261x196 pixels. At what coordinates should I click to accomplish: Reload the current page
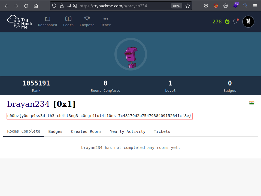pos(26,6)
